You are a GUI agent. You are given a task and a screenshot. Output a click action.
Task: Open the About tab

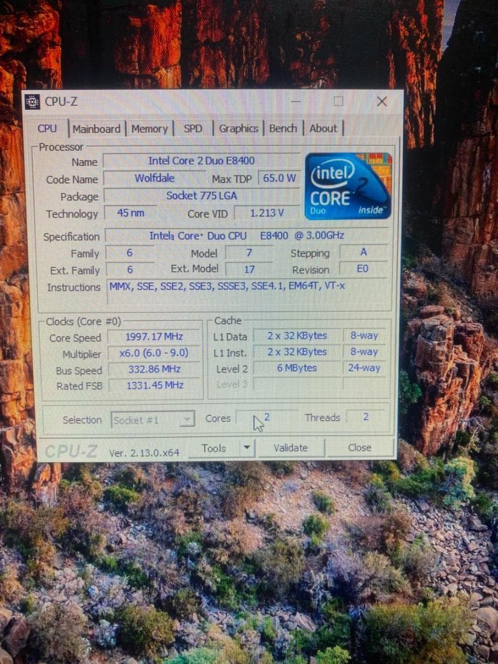[x=323, y=128]
